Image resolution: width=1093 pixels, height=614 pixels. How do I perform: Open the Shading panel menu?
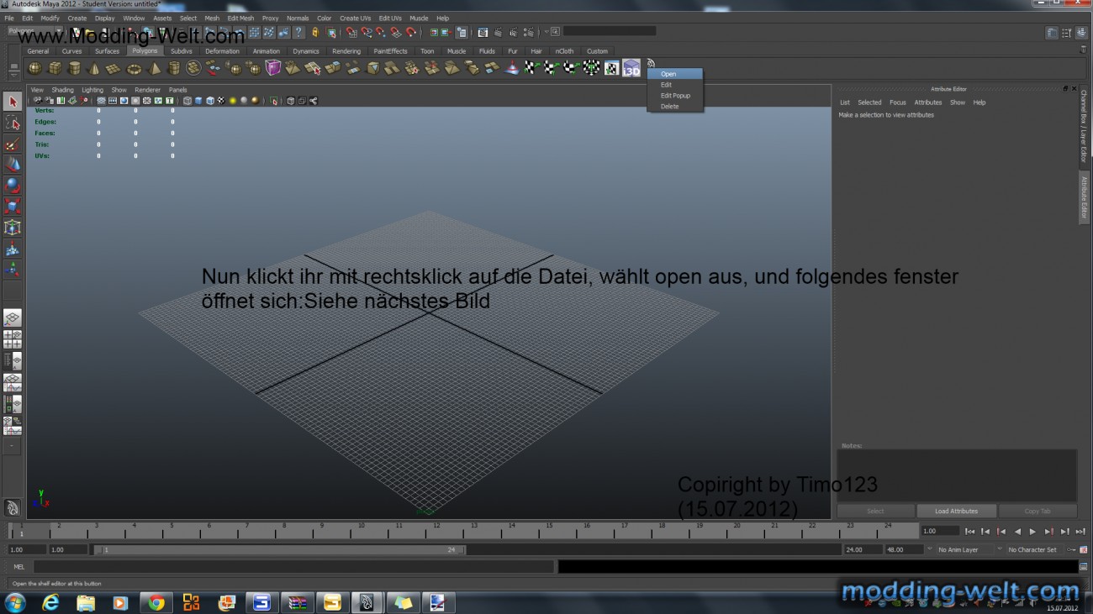63,90
